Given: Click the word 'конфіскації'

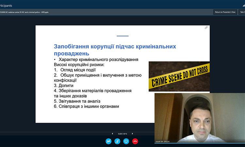Looking at the screenshot, I should coord(65,80).
